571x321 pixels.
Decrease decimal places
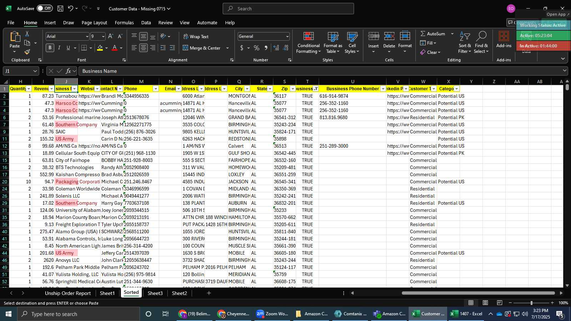(x=285, y=48)
